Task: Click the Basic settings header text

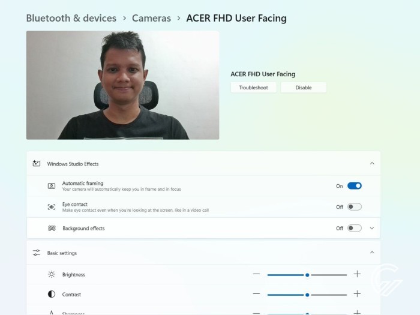Action: (x=62, y=253)
